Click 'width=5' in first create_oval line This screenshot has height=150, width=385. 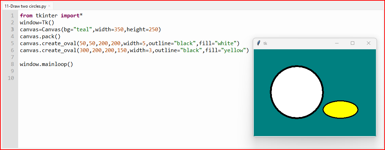134,43
